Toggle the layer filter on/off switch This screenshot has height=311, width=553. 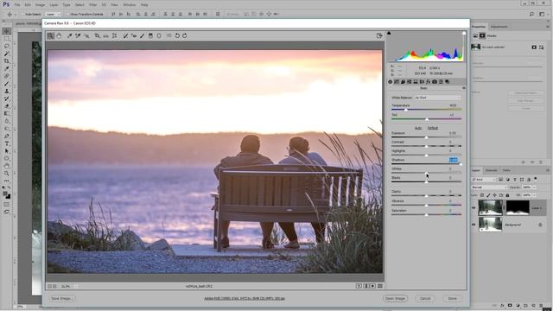click(x=536, y=179)
